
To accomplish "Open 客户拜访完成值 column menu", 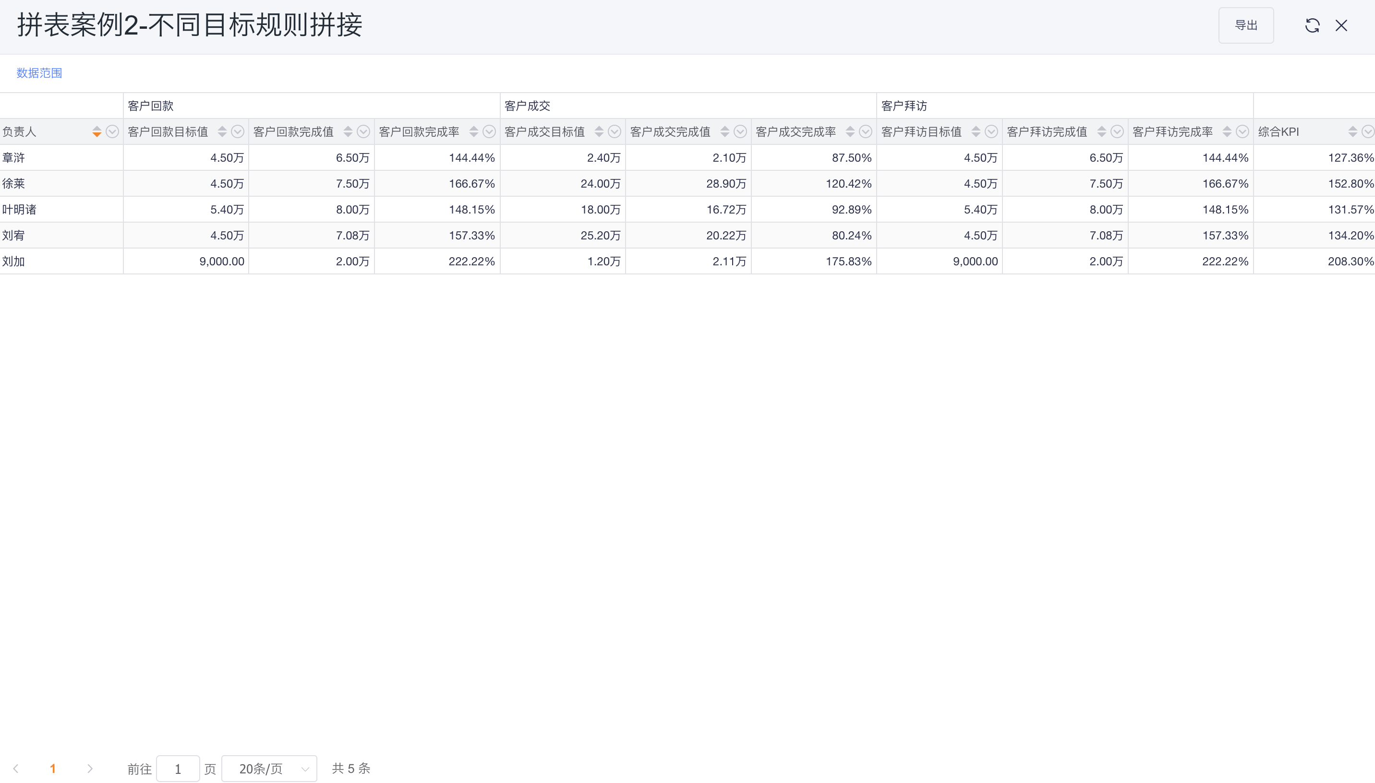I will (x=1117, y=131).
